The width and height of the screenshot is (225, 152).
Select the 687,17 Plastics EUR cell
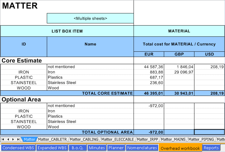(x=149, y=77)
